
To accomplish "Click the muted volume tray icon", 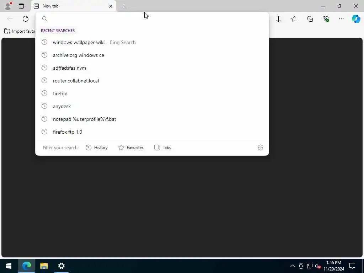I will tap(318, 266).
